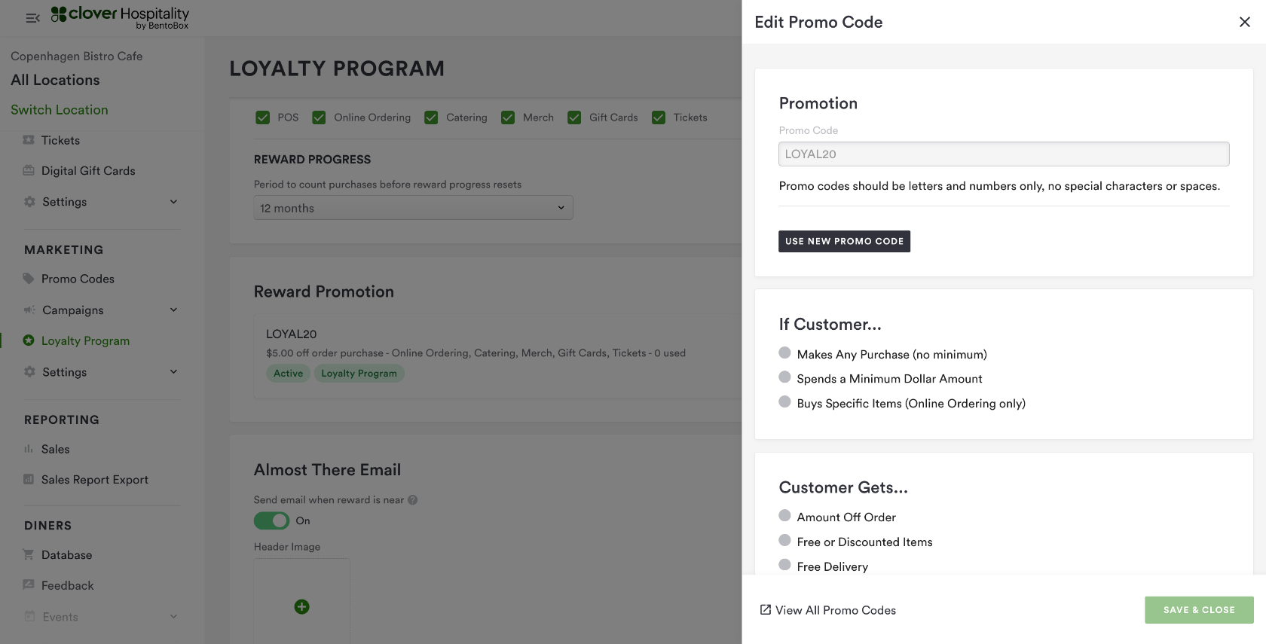Go to Loyalty Program menu item
This screenshot has width=1266, height=644.
[85, 341]
